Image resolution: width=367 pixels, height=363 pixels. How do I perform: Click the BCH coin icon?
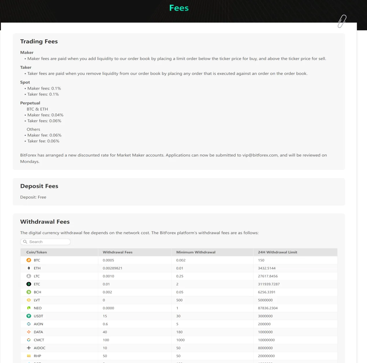[29, 292]
